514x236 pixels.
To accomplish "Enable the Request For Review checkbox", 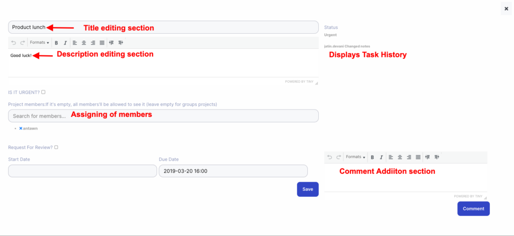I will (x=56, y=147).
